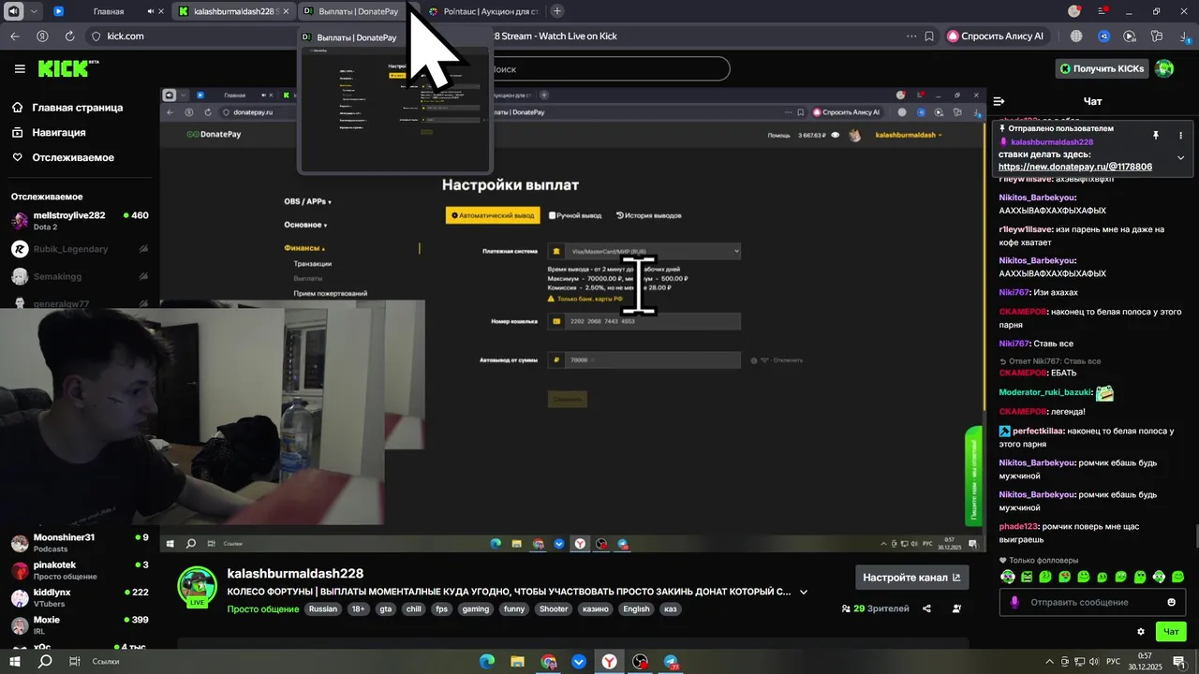1199x674 pixels.
Task: Click the kick.com address bar
Action: click(126, 37)
